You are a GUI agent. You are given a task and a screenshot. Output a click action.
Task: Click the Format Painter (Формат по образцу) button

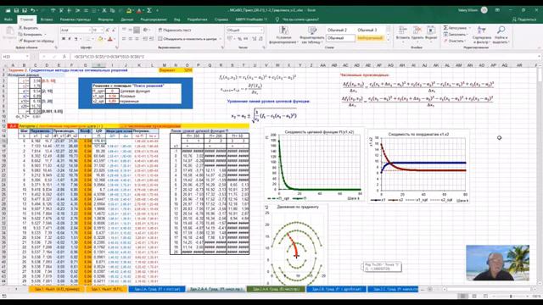[x=36, y=41]
